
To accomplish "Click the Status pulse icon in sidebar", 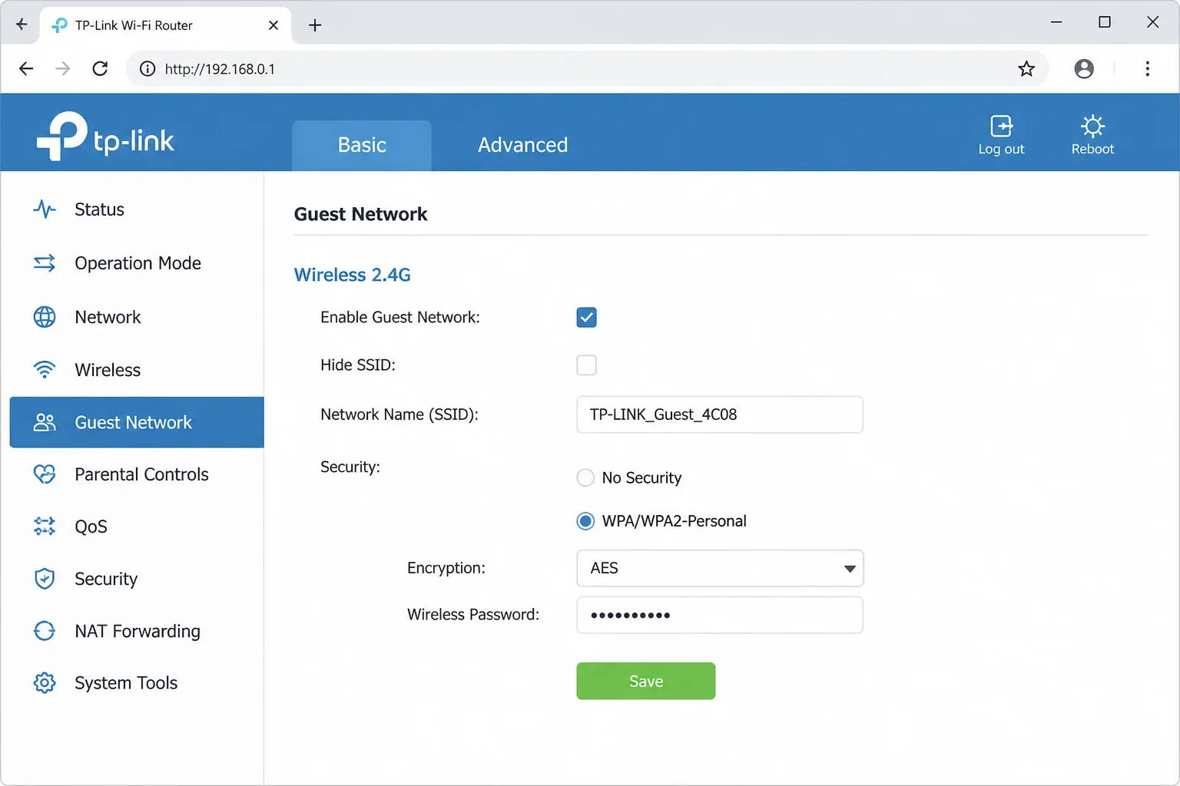I will tap(45, 210).
